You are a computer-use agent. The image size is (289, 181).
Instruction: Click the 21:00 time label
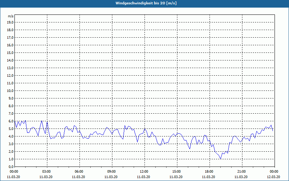pos(242,172)
